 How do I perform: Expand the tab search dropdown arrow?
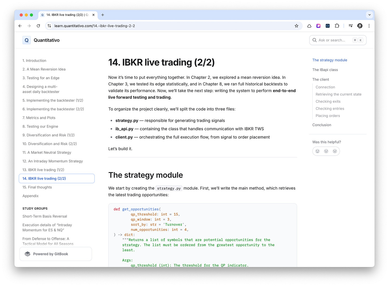[369, 15]
